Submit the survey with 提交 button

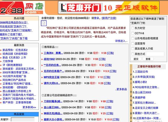(136, 59)
